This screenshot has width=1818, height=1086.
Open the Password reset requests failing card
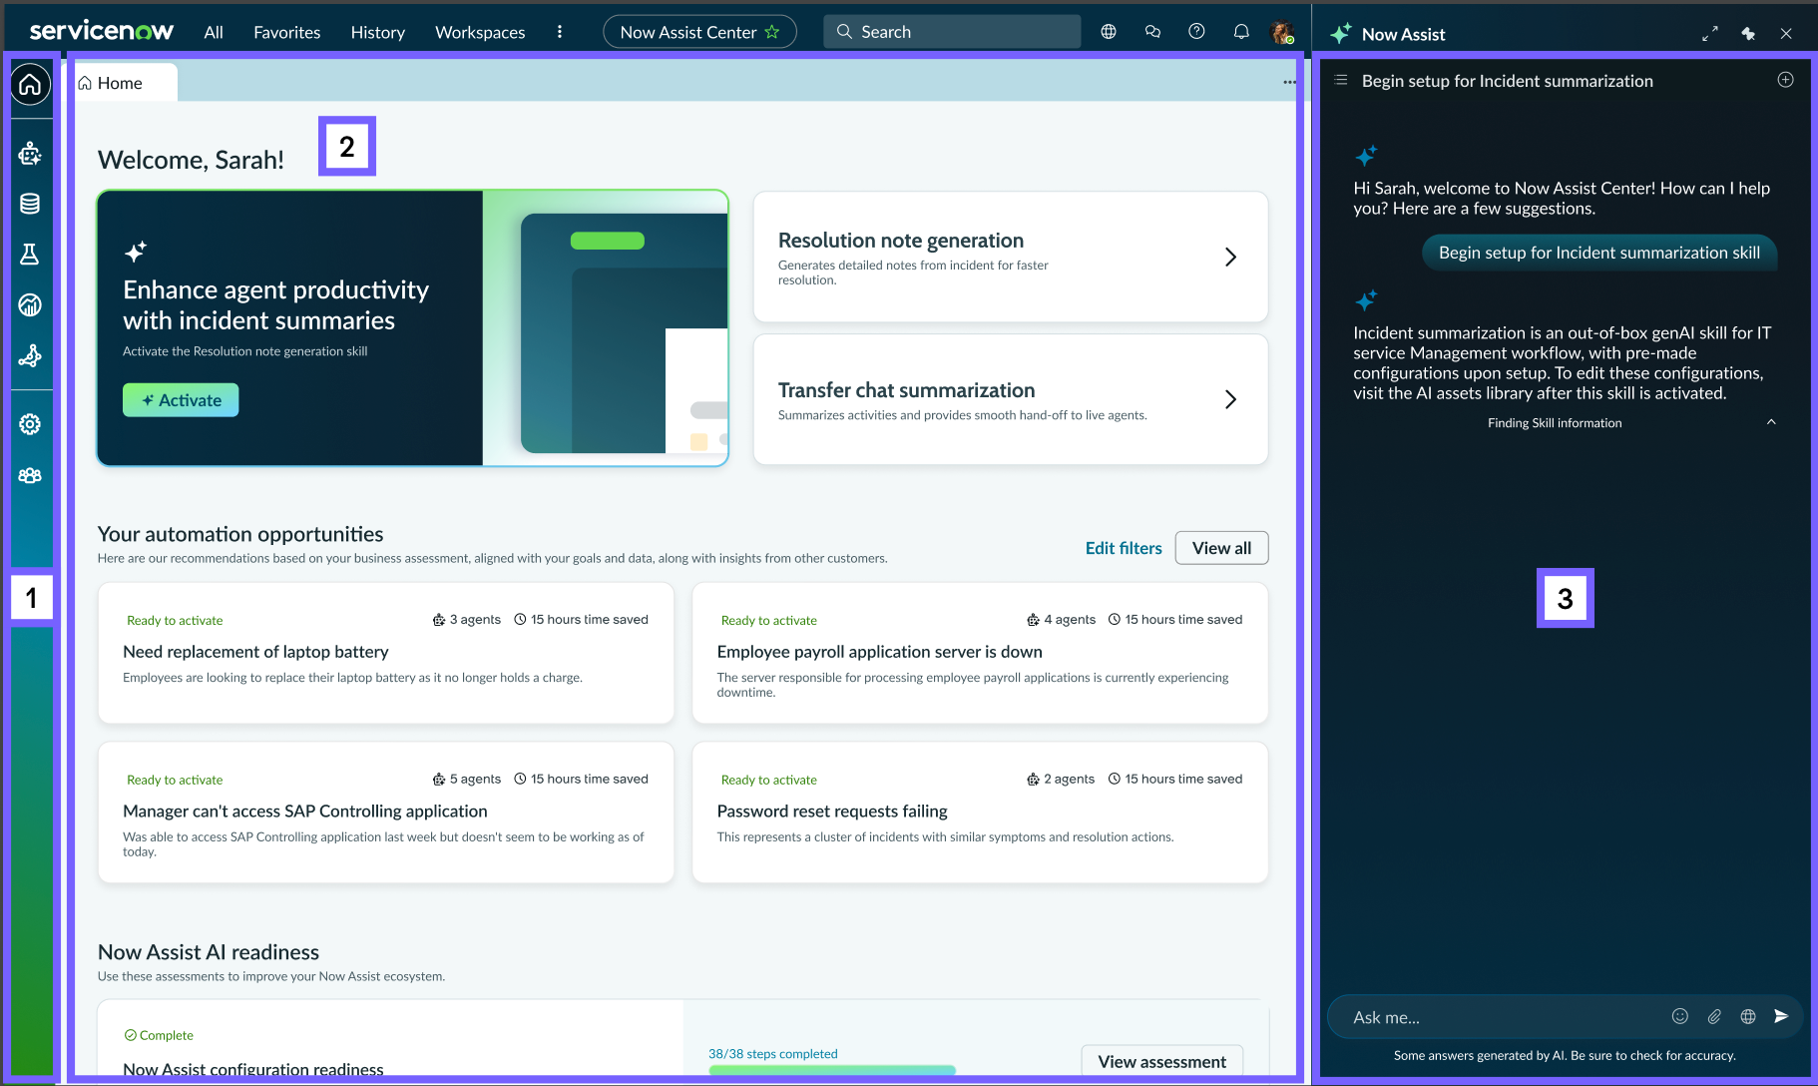pyautogui.click(x=980, y=813)
